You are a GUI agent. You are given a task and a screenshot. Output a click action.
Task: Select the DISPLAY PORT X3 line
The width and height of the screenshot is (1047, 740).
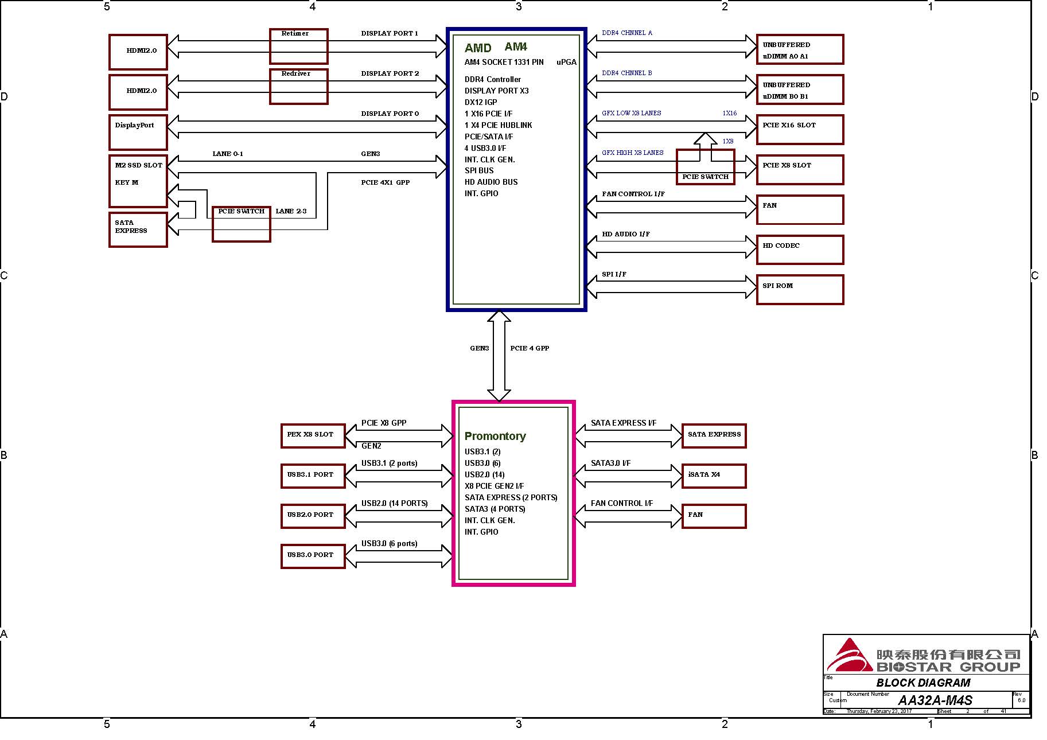pyautogui.click(x=497, y=91)
